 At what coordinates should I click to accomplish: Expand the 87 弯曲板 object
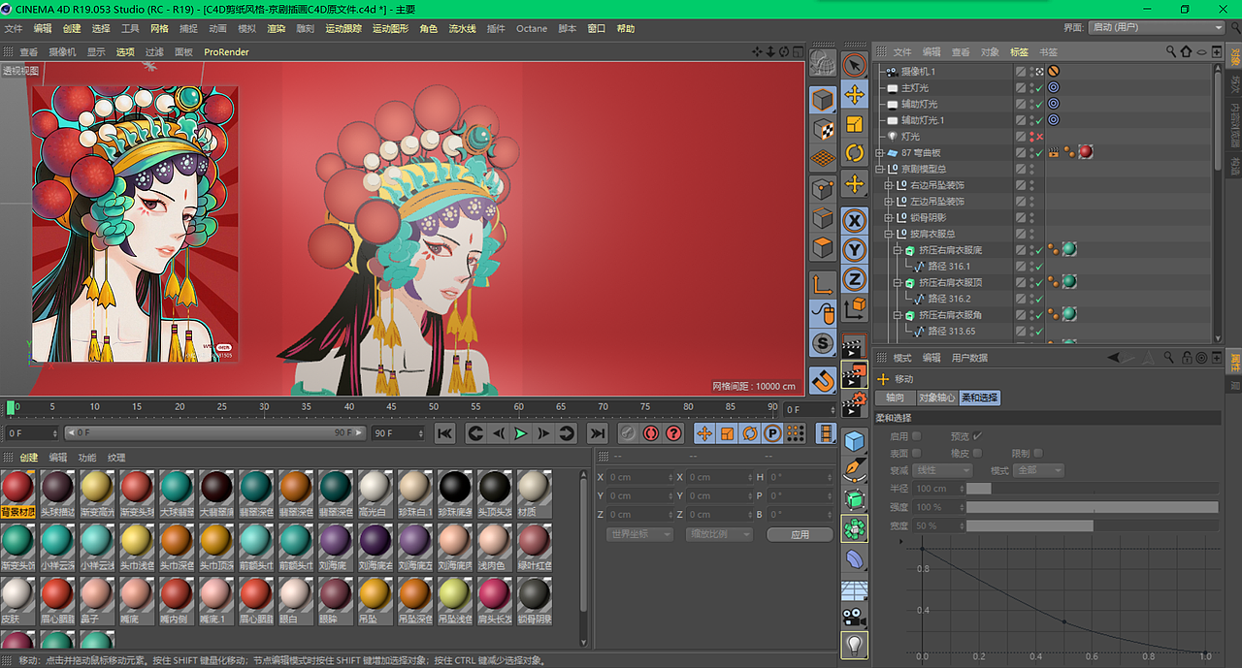click(x=880, y=153)
